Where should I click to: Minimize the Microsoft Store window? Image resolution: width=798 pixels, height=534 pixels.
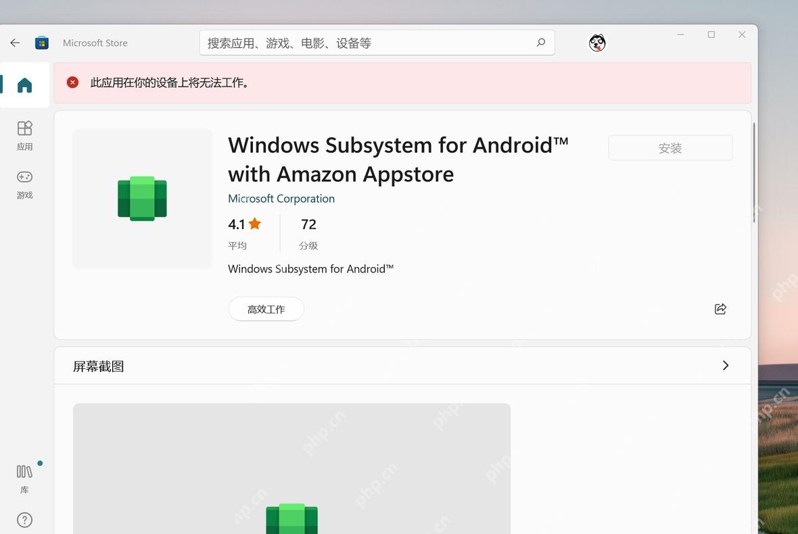pos(680,34)
